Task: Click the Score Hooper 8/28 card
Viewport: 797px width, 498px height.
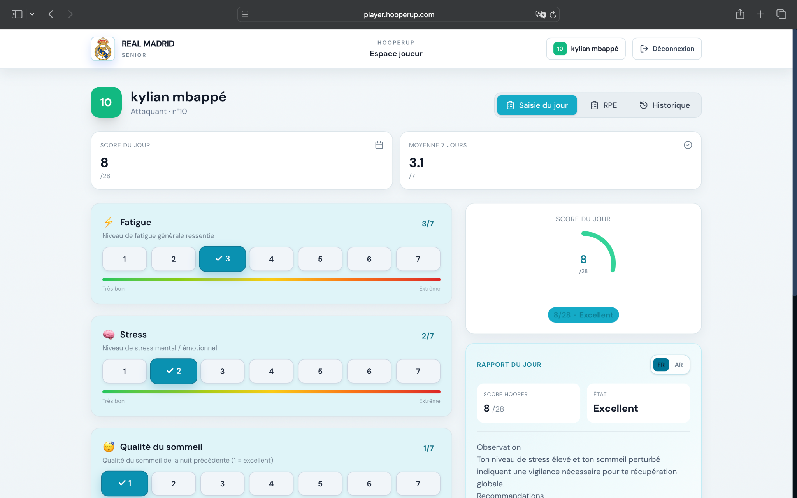Action: pyautogui.click(x=528, y=403)
